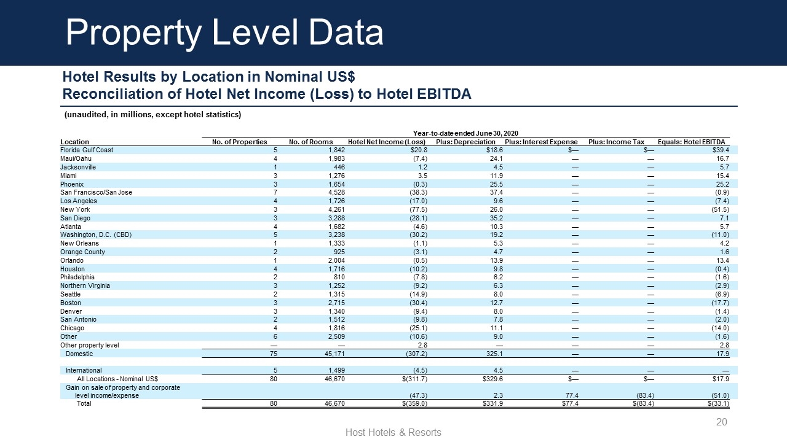
Task: Select the 'Phoenix' row label
Action: pos(71,184)
